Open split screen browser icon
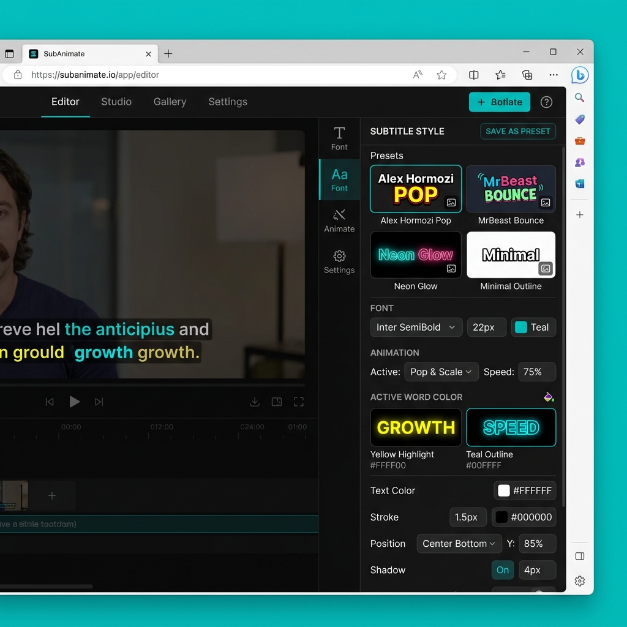This screenshot has width=627, height=627. click(x=473, y=75)
